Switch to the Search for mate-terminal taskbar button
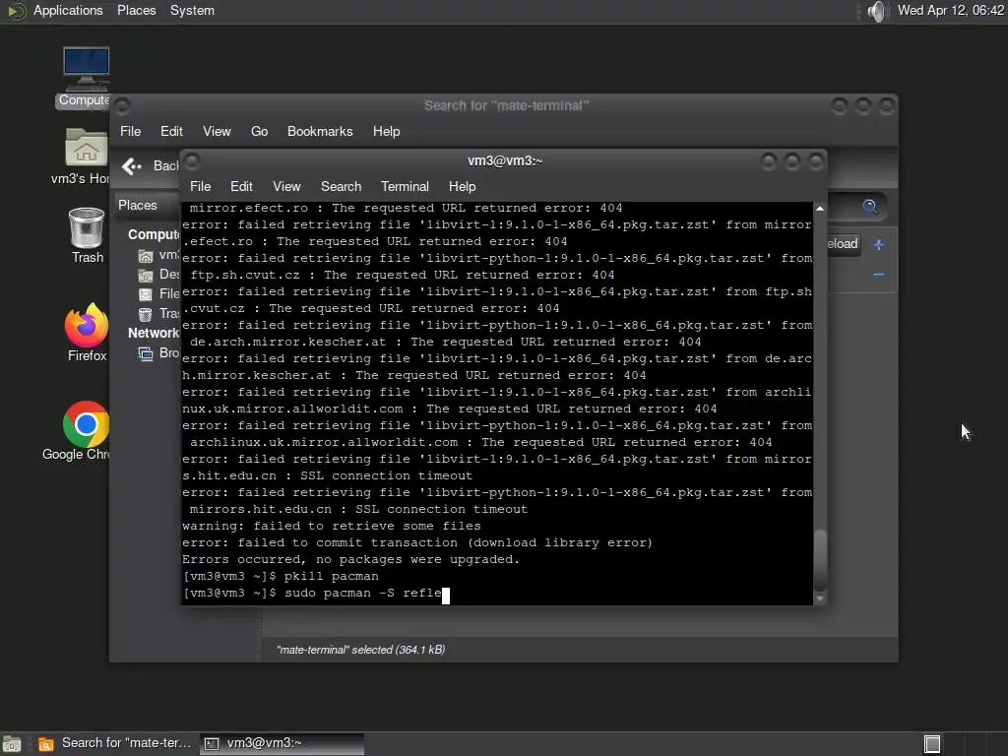The image size is (1008, 756). coord(115,744)
